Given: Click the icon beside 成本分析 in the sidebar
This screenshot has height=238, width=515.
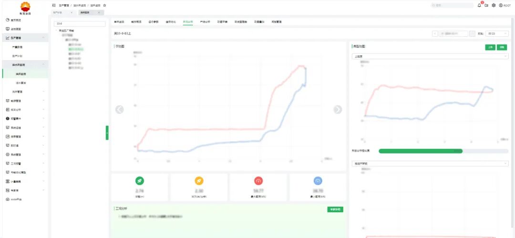Looking at the screenshot, I should 8,110.
